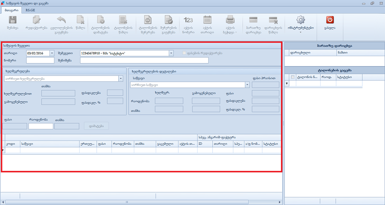Viewport: 385px width, 205px height.
Task: Click შეჩერების გაუქმება cancel suspension icon
Action: pyautogui.click(x=169, y=20)
